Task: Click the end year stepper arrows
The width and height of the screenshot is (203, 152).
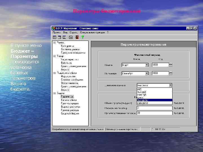Action: point(171,73)
